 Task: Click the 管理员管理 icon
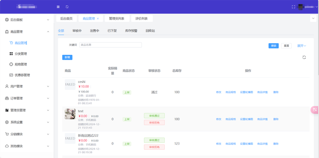tap(7, 110)
